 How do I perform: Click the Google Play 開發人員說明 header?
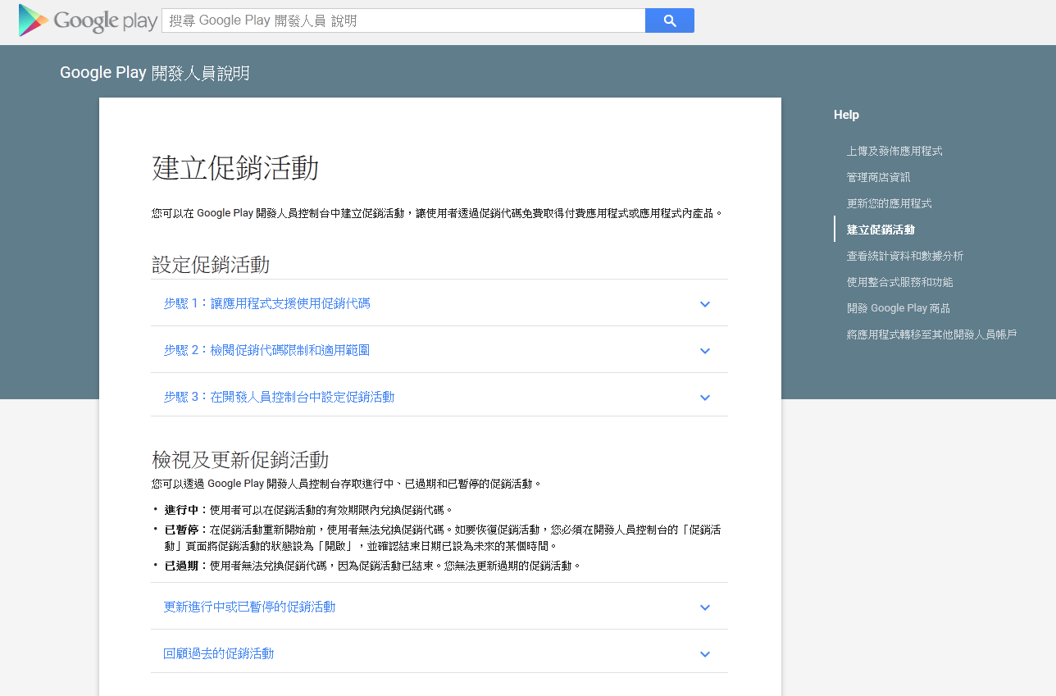pos(156,73)
